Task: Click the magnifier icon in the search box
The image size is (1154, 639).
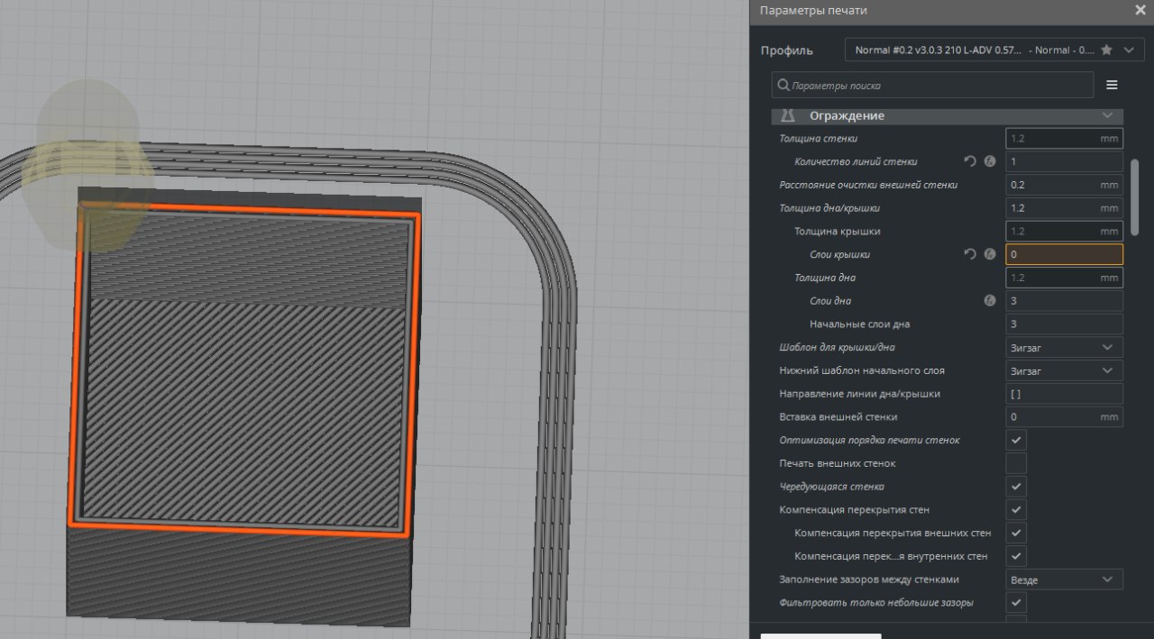Action: 783,86
